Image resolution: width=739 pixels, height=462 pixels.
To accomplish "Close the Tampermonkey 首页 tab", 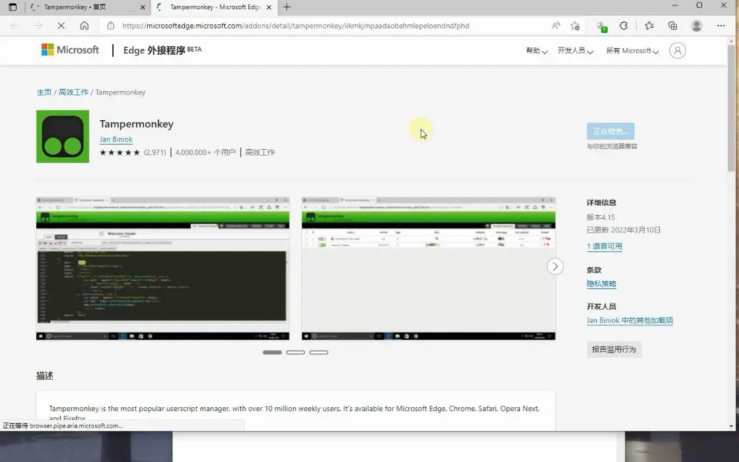I will 143,7.
